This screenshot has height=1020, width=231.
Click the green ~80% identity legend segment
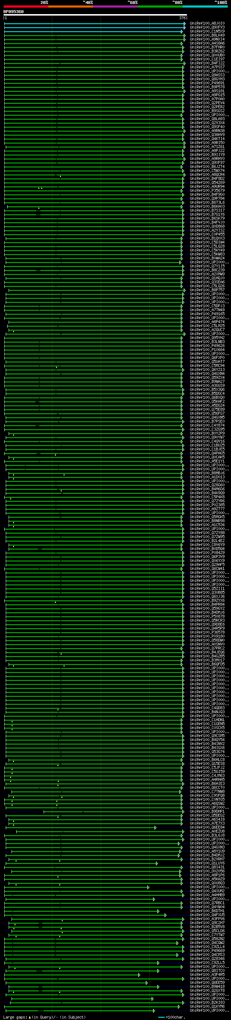click(x=160, y=7)
